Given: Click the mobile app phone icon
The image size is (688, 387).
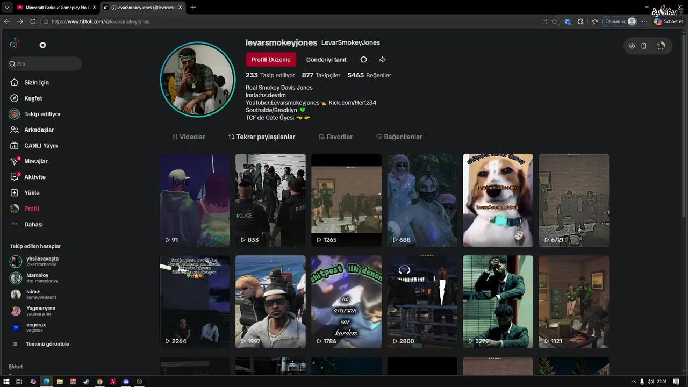Looking at the screenshot, I should click(x=644, y=46).
